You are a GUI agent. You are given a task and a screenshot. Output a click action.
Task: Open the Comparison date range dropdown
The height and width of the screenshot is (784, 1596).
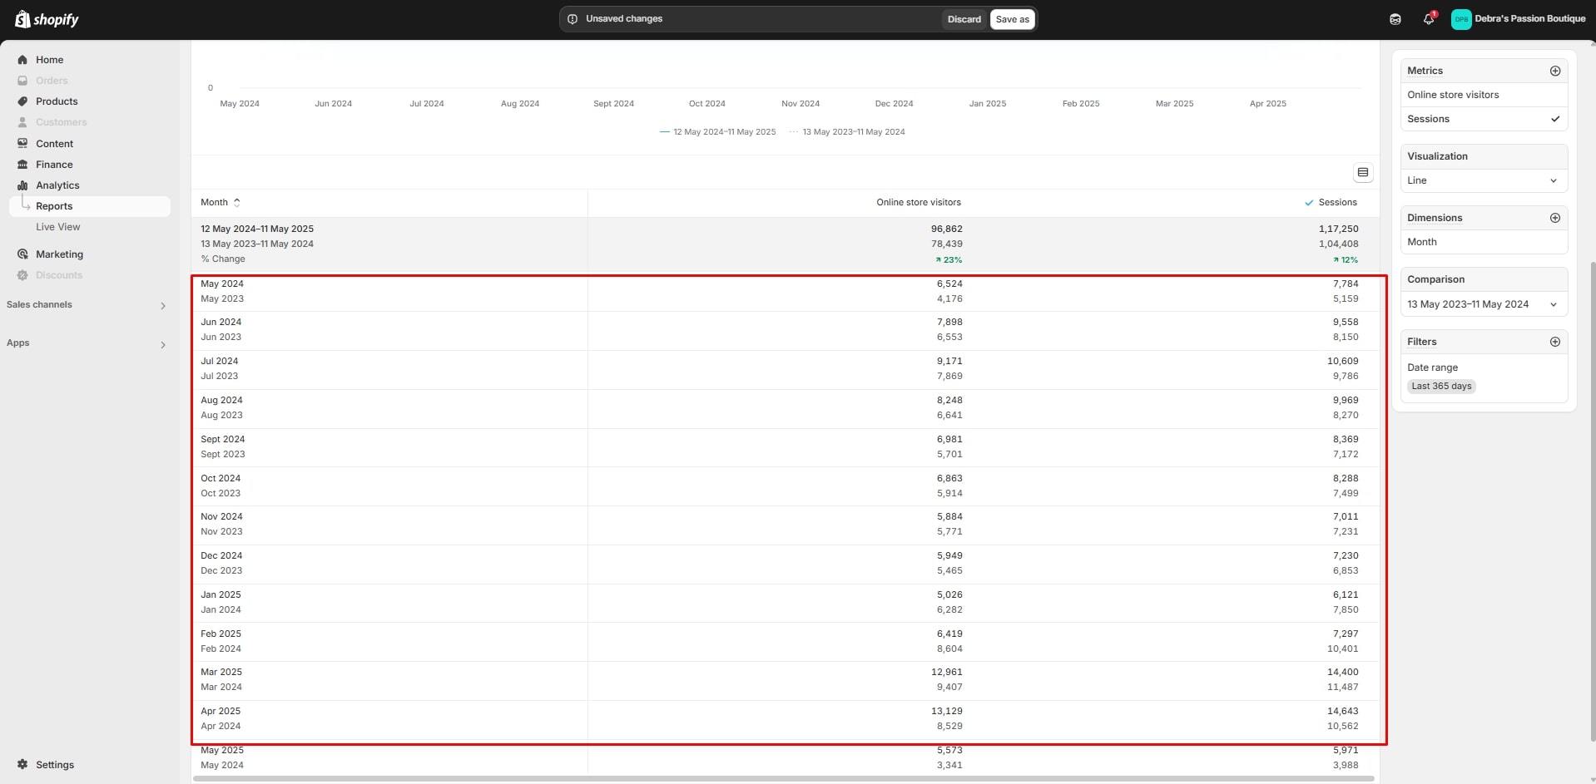coord(1483,304)
